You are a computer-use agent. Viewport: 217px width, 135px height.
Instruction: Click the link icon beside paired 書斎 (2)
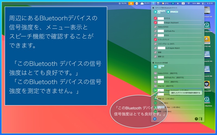coord(155,56)
